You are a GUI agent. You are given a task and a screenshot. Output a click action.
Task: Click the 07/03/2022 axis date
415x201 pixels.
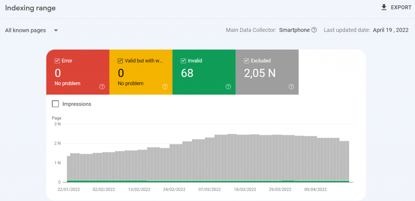[210, 189]
